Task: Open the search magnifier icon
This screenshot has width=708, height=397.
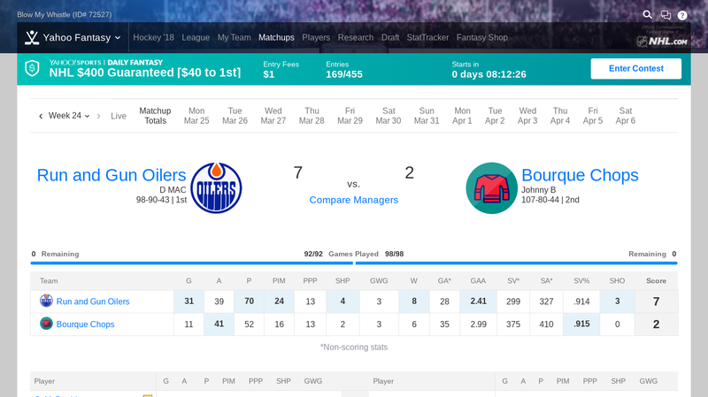Action: click(x=648, y=15)
